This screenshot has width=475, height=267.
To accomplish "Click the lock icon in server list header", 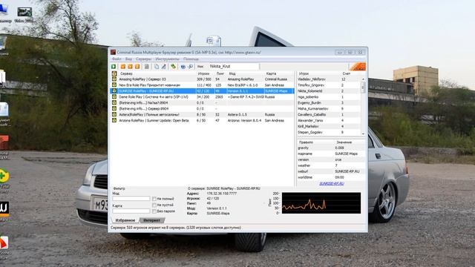I will coord(114,73).
